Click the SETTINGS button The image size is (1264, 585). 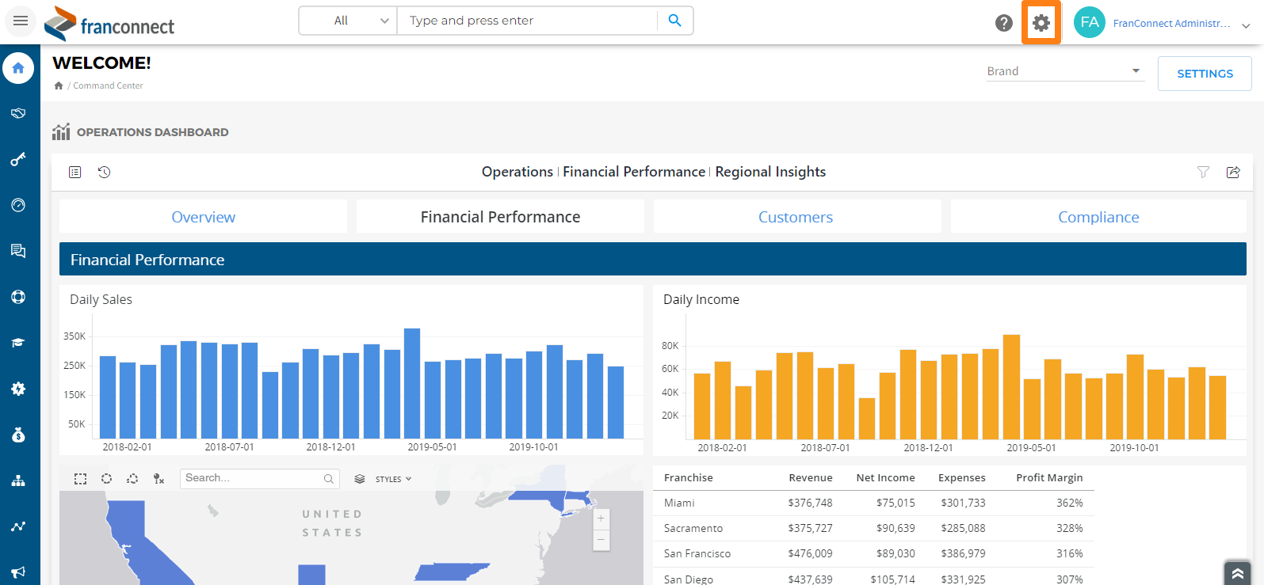click(1205, 74)
